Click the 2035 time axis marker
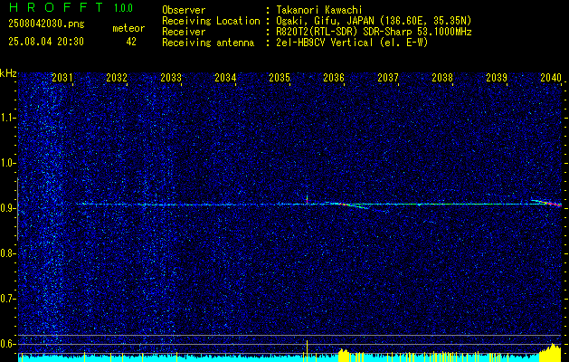The image size is (569, 362). 280,77
